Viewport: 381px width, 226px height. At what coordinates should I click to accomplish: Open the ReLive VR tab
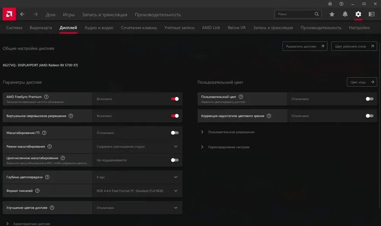(237, 28)
